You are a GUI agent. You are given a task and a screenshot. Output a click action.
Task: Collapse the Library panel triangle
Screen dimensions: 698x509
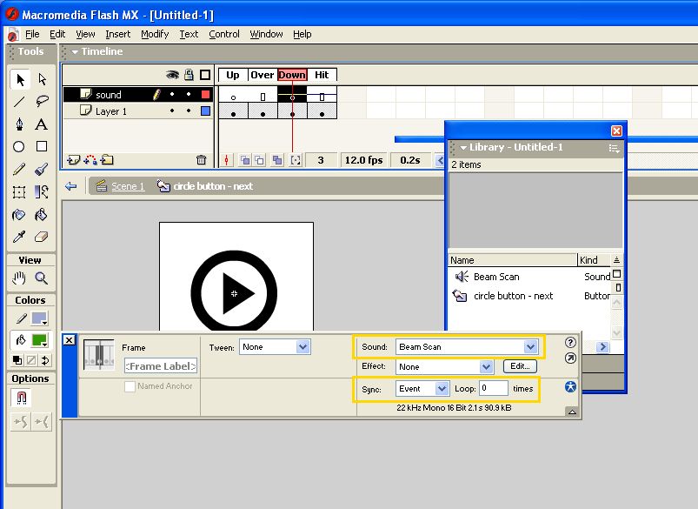point(463,147)
